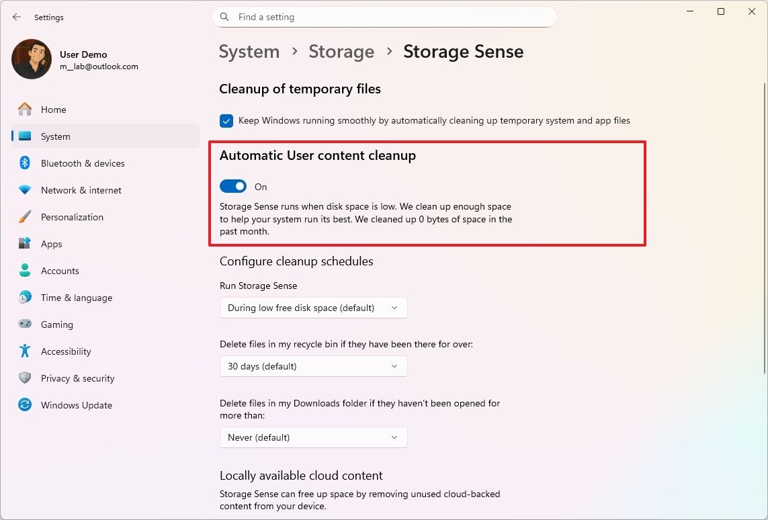Open the Downloads folder deletion dropdown
The width and height of the screenshot is (768, 520).
point(313,437)
